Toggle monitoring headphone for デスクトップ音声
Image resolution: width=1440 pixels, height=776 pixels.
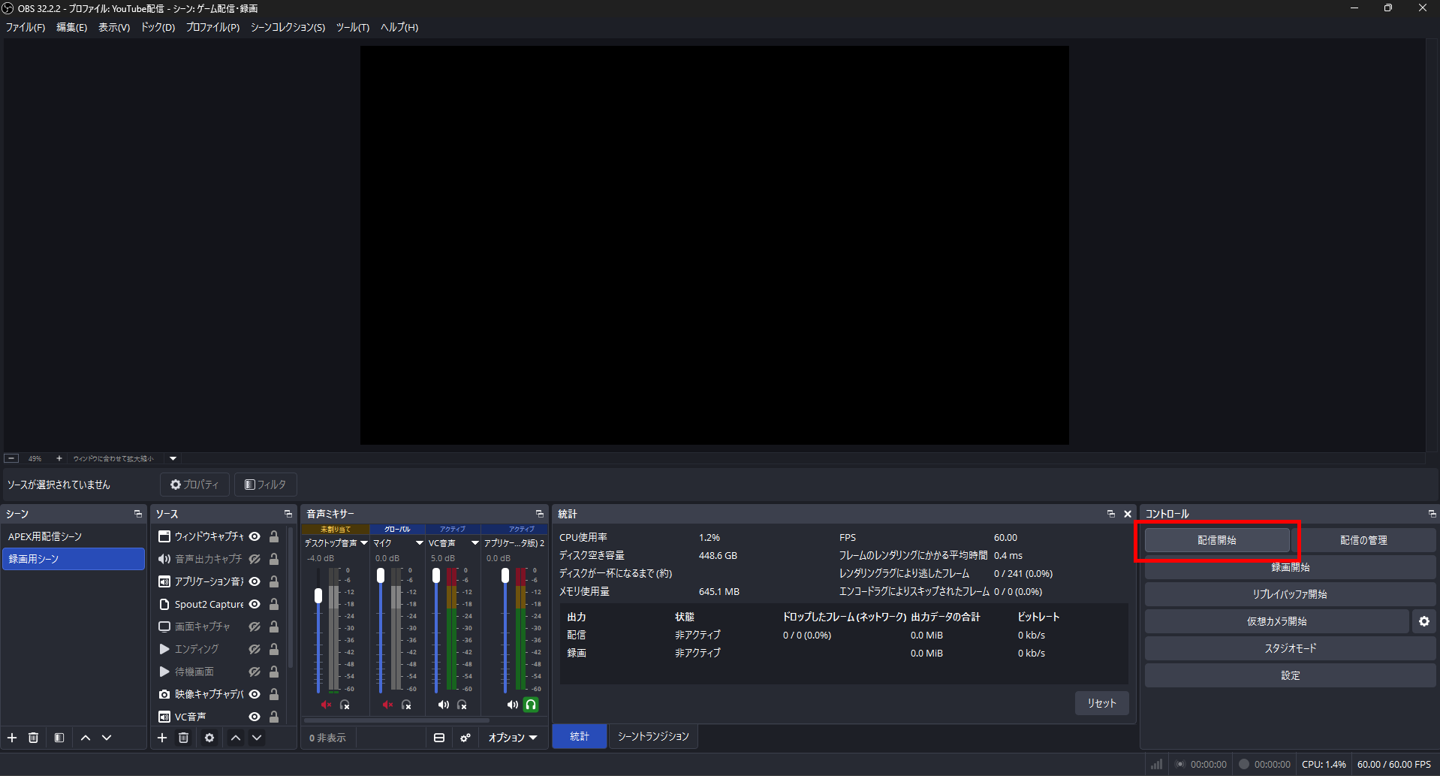345,705
